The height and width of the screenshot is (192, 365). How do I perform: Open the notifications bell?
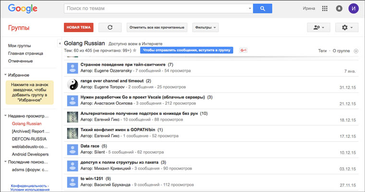[339, 9]
